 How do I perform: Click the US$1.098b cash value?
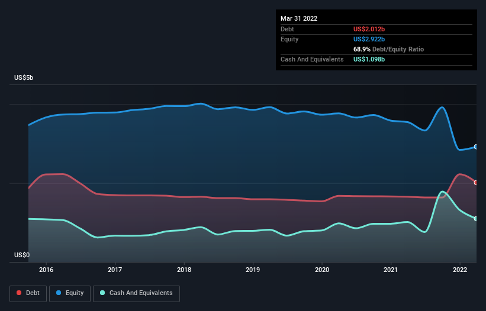coord(369,59)
